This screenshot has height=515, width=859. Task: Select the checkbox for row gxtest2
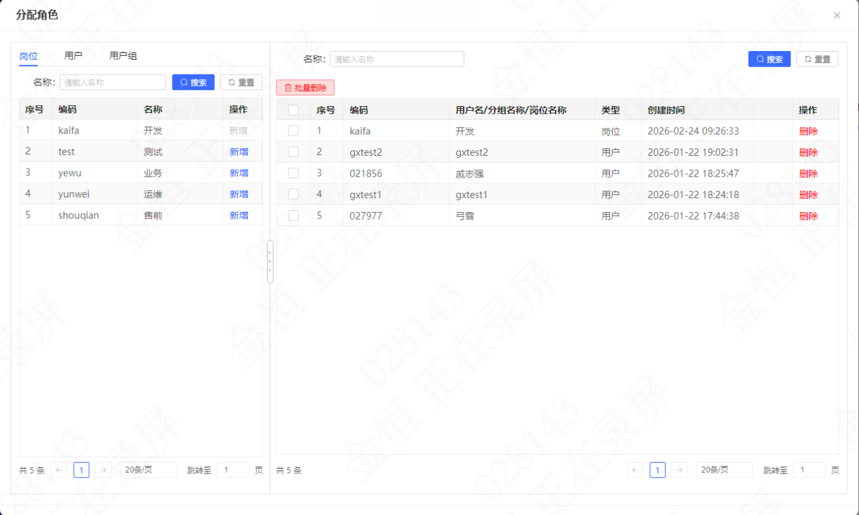point(293,152)
